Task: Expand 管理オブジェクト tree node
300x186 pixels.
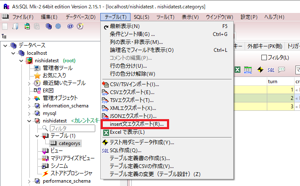Action: tap(29, 99)
